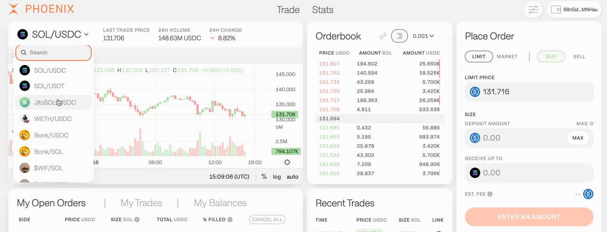Click the receive up to field
The image size is (607, 232).
[x=529, y=173]
